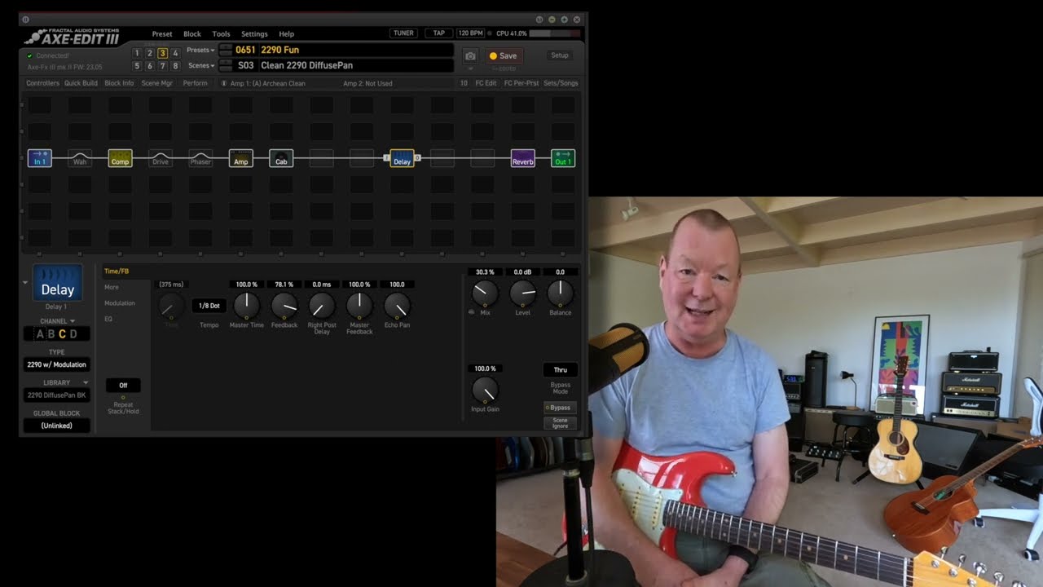Viewport: 1043px width, 587px height.
Task: Select scene 8 button
Action: pyautogui.click(x=175, y=66)
